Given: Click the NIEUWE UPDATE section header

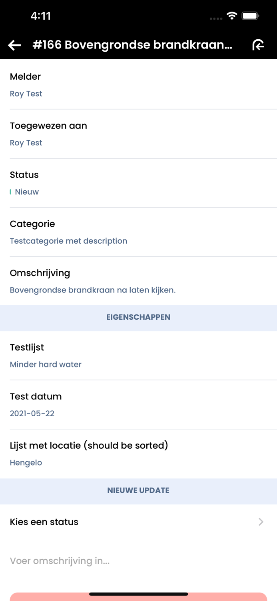Looking at the screenshot, I should point(138,490).
